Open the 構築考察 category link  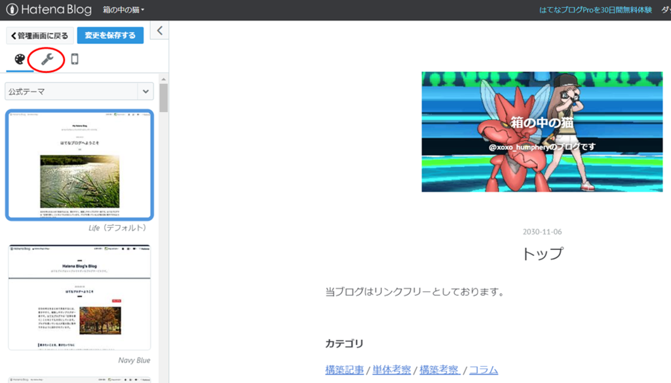click(440, 370)
